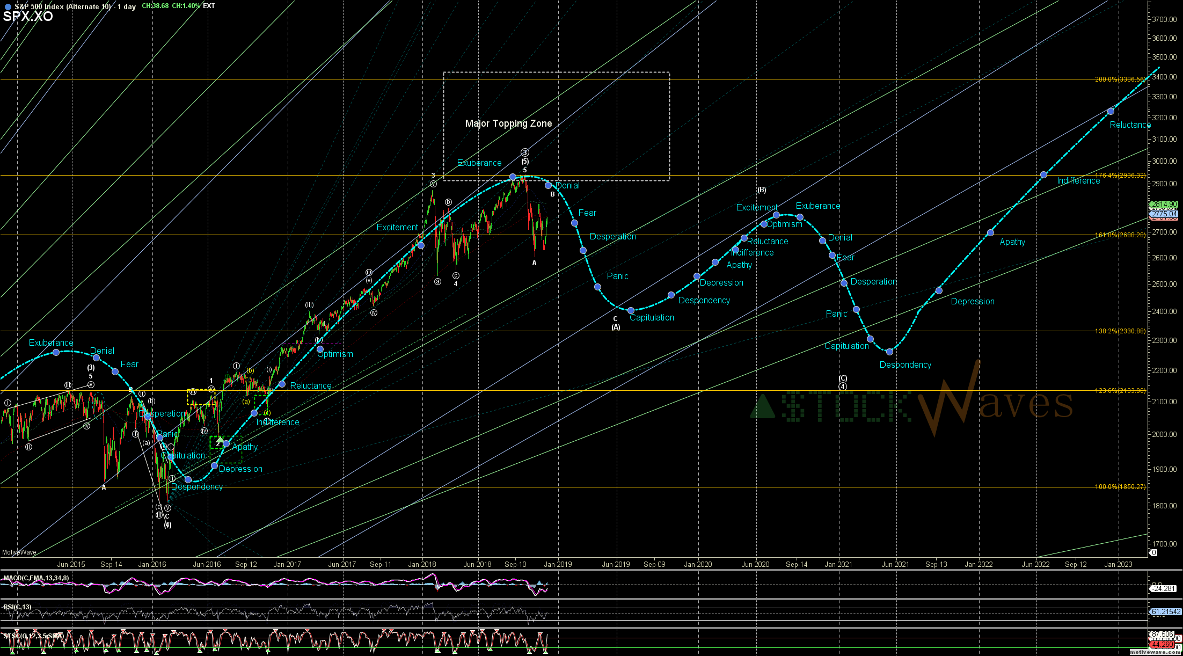
Task: Click the blue dot icon beside the chart title
Action: (8, 6)
